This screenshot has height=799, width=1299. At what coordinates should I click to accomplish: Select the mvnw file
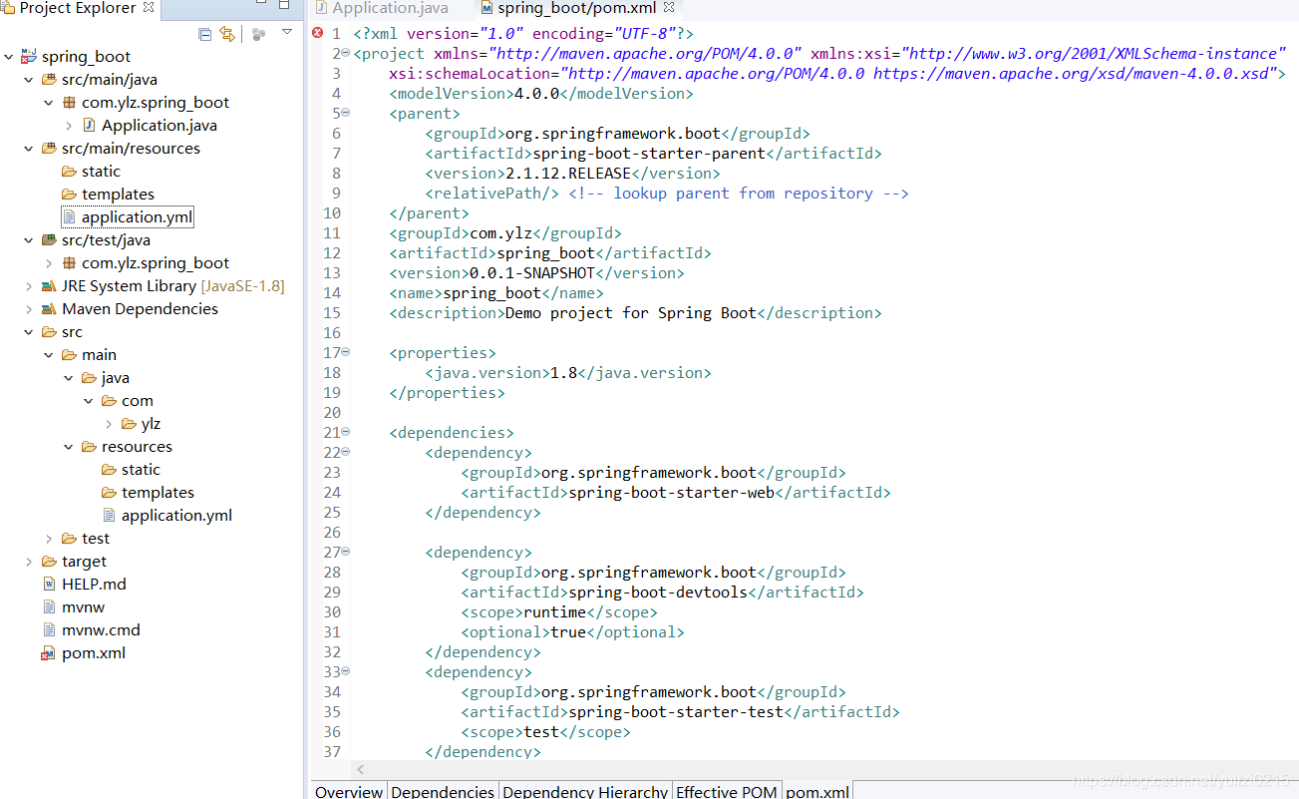(x=83, y=607)
